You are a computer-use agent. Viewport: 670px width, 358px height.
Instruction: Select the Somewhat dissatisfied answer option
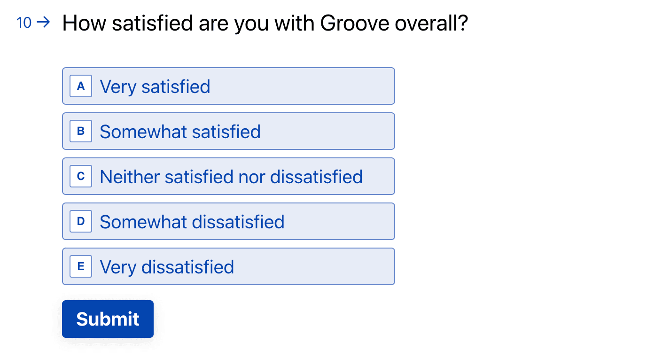[228, 221]
